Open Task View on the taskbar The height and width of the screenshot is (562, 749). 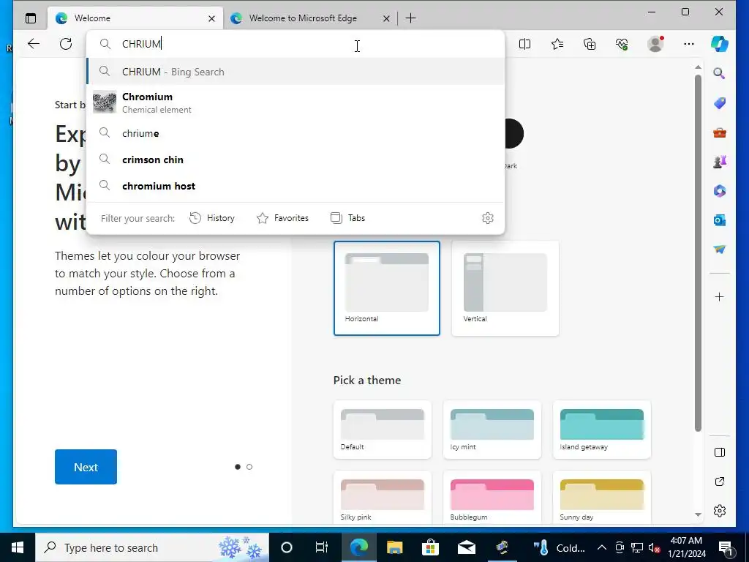[x=322, y=547]
